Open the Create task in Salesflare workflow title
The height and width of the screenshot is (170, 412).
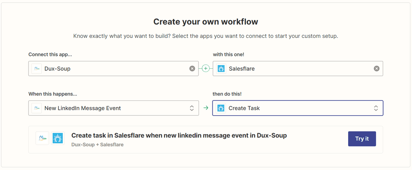coord(179,136)
